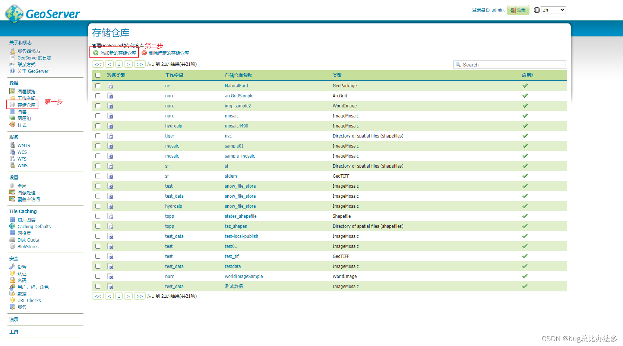Click the WMTS service icon
Image resolution: width=623 pixels, height=346 pixels.
point(12,145)
